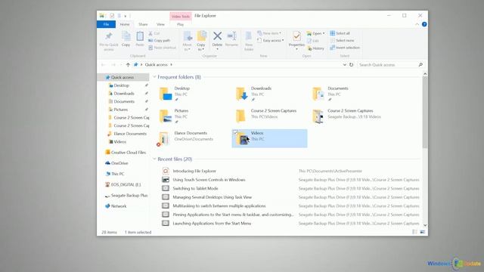
Task: Click the Back navigation arrow
Action: [104, 65]
